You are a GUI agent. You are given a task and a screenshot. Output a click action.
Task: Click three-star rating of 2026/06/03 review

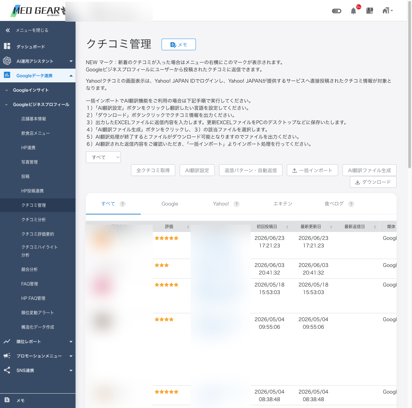click(162, 265)
